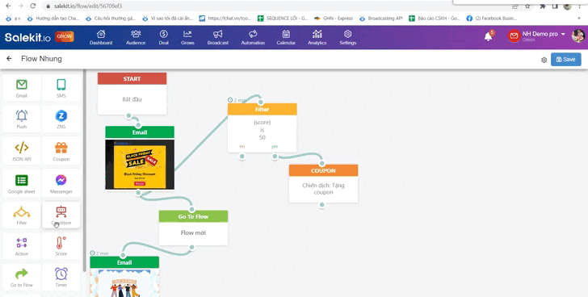Pick the Score thermometer block

(61, 246)
